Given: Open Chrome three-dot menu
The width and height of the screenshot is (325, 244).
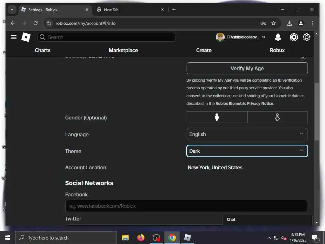Looking at the screenshot, I should pyautogui.click(x=312, y=23).
